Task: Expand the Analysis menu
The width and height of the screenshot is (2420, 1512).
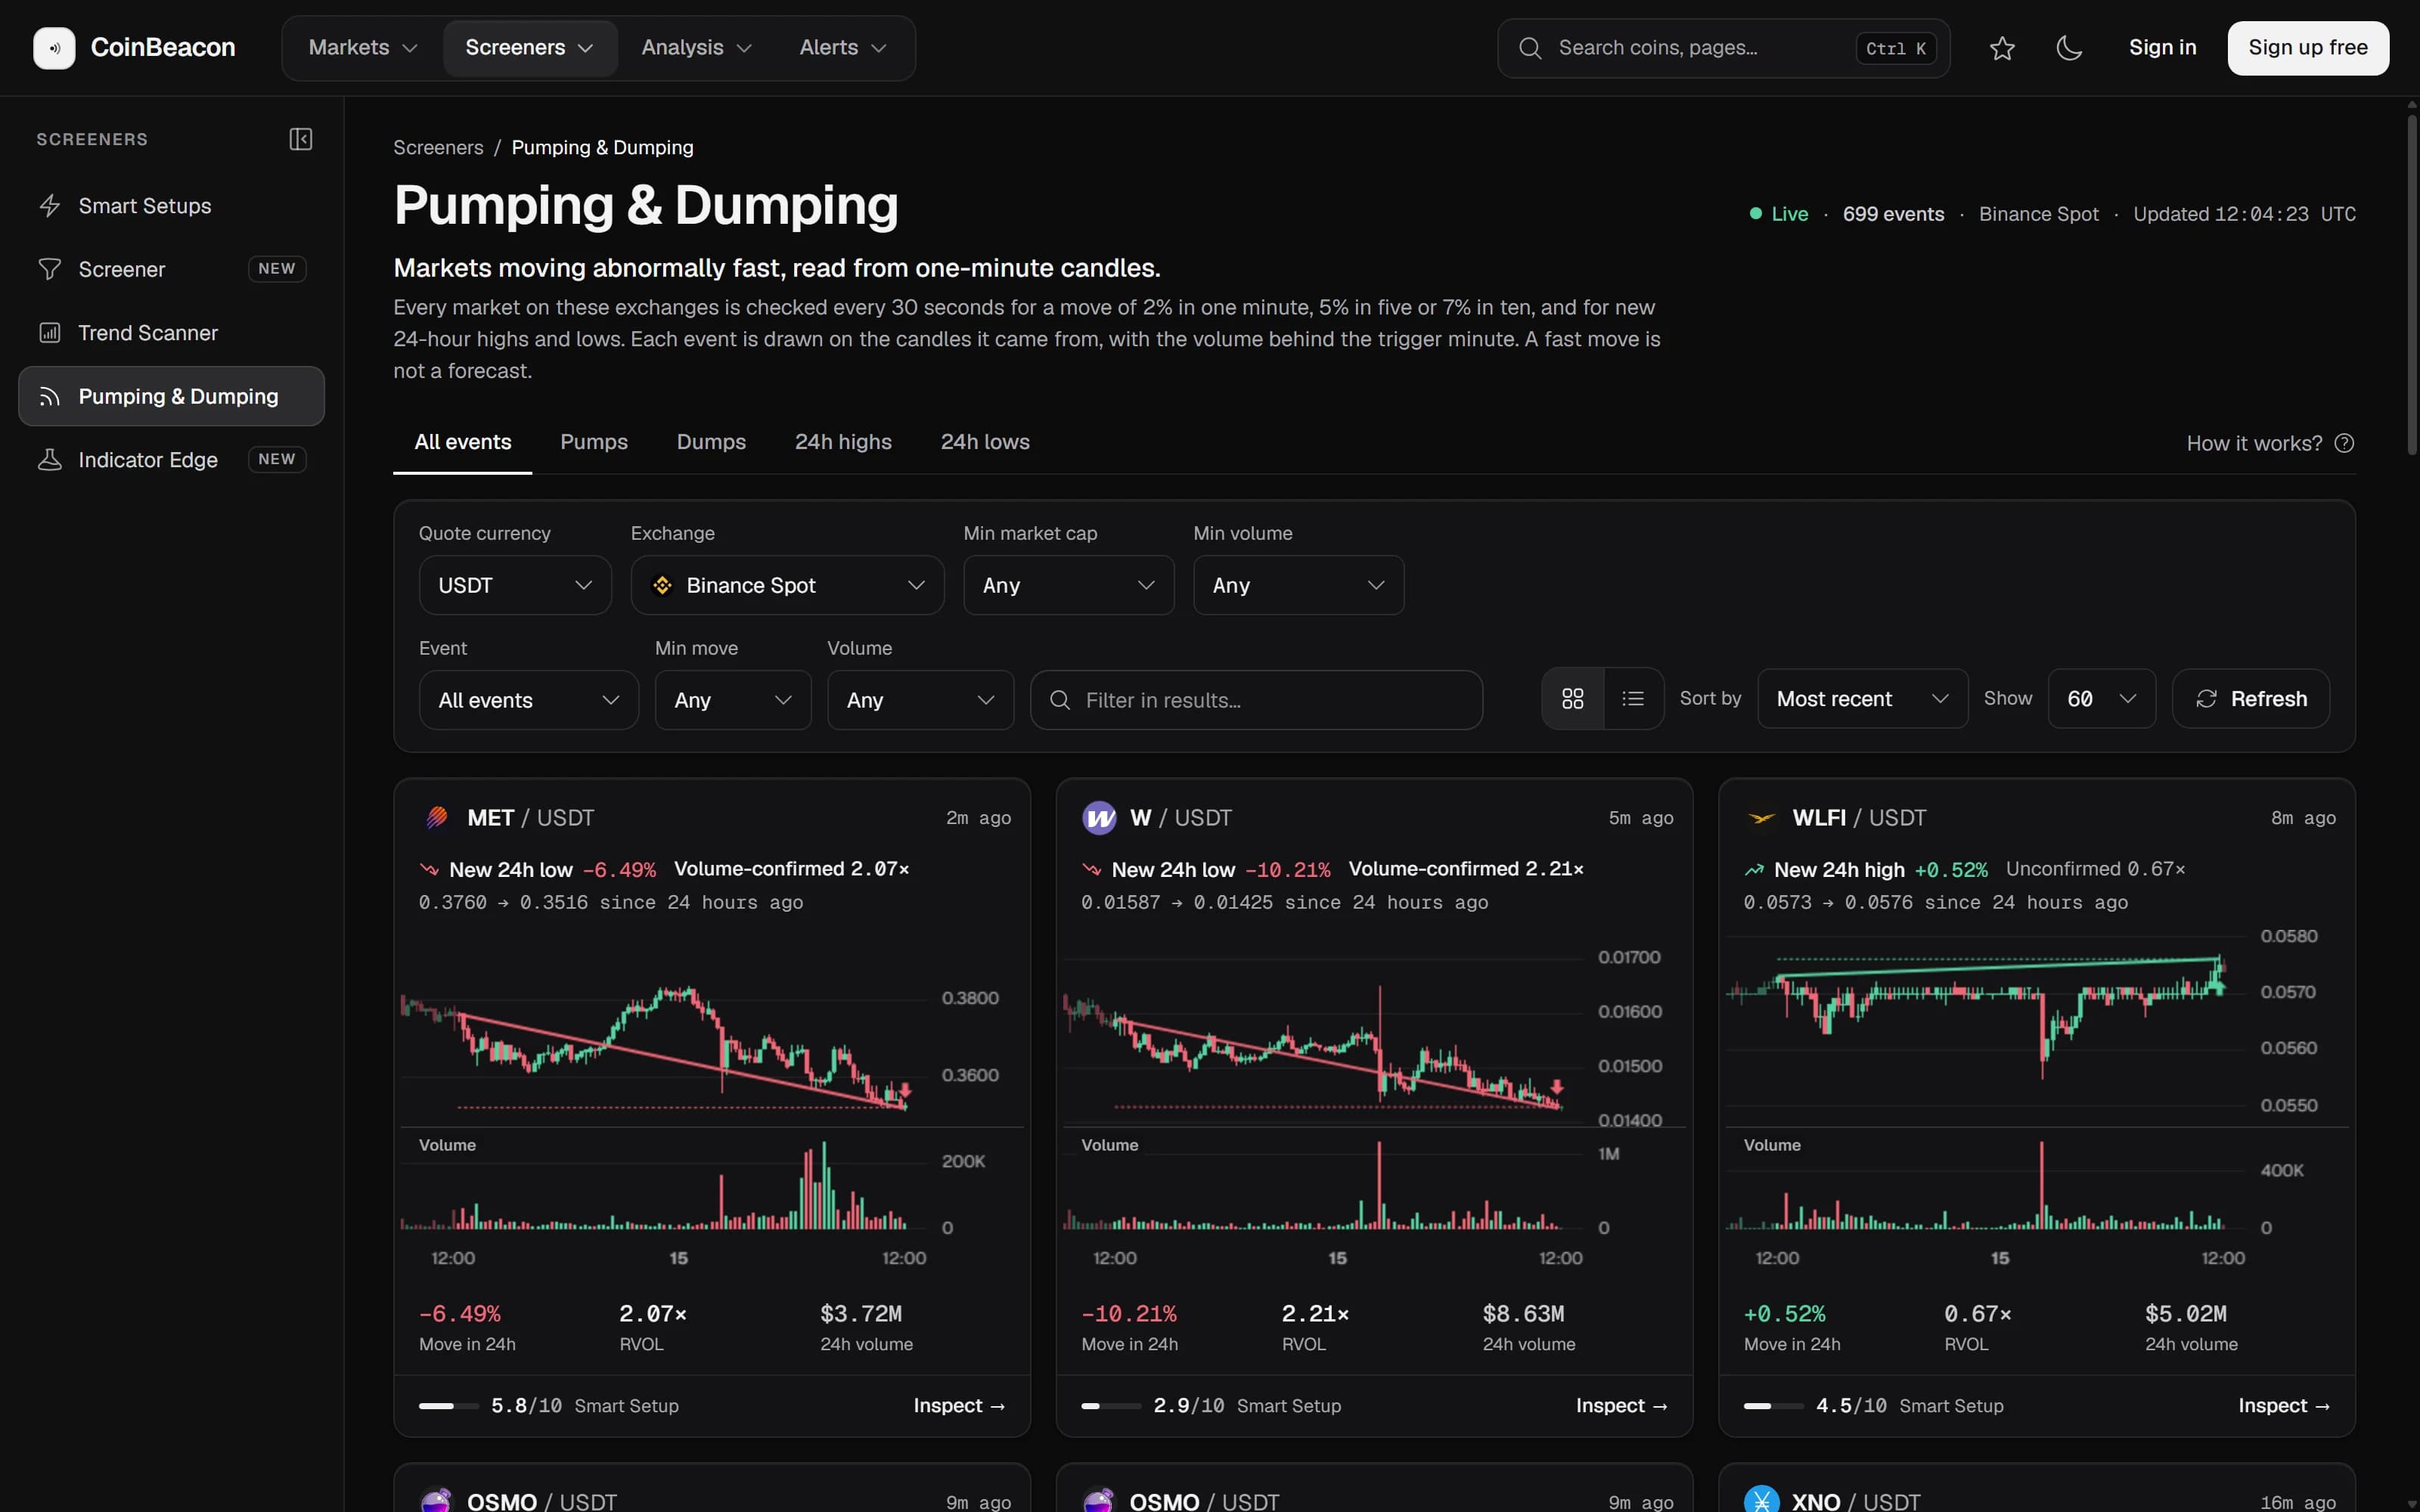Action: pos(696,48)
